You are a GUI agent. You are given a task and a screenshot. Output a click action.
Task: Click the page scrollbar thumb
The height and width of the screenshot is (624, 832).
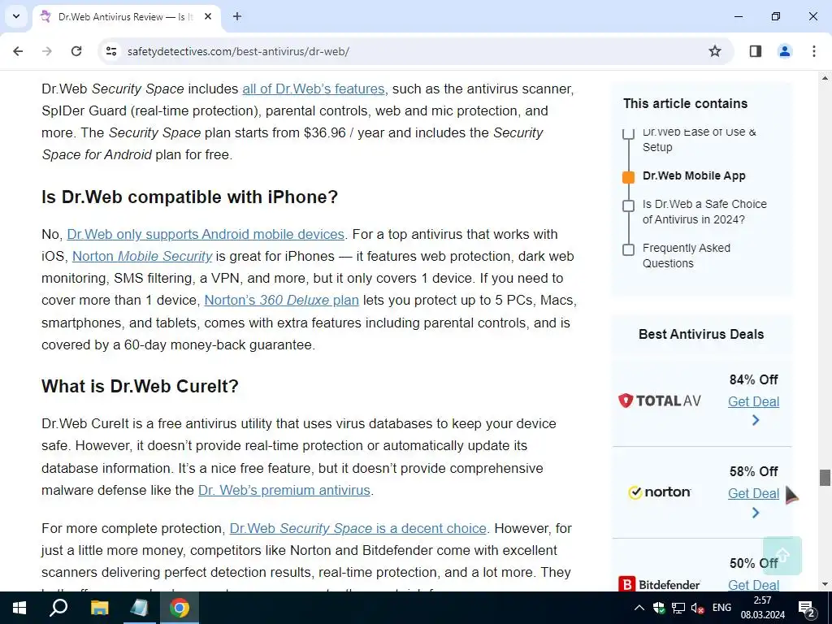[x=825, y=477]
